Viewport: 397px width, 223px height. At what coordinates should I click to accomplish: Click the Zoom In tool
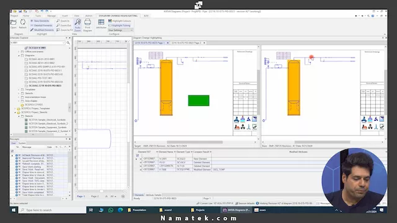pyautogui.click(x=63, y=20)
